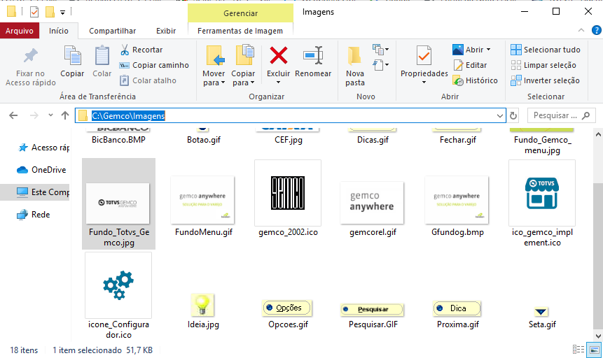This screenshot has width=603, height=358.
Task: Go back with the left arrow
Action: pos(13,115)
